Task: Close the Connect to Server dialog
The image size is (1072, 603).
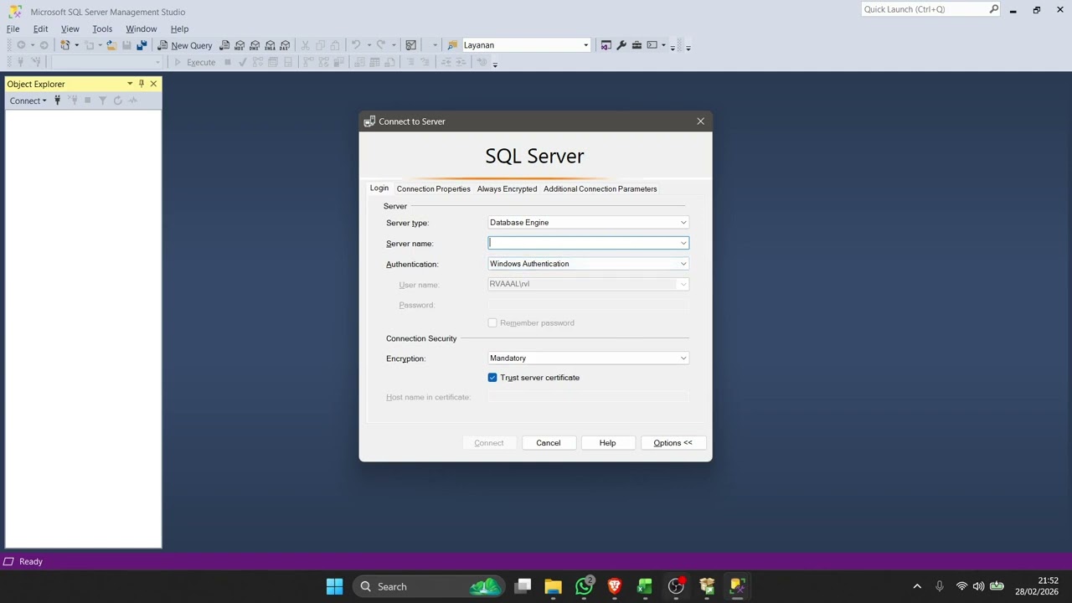Action: click(x=701, y=121)
